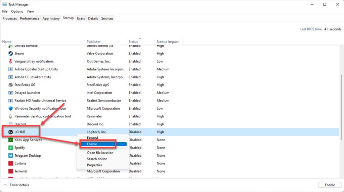Click the Xbox App Services icon
Image resolution: width=344 pixels, height=192 pixels.
[10, 140]
